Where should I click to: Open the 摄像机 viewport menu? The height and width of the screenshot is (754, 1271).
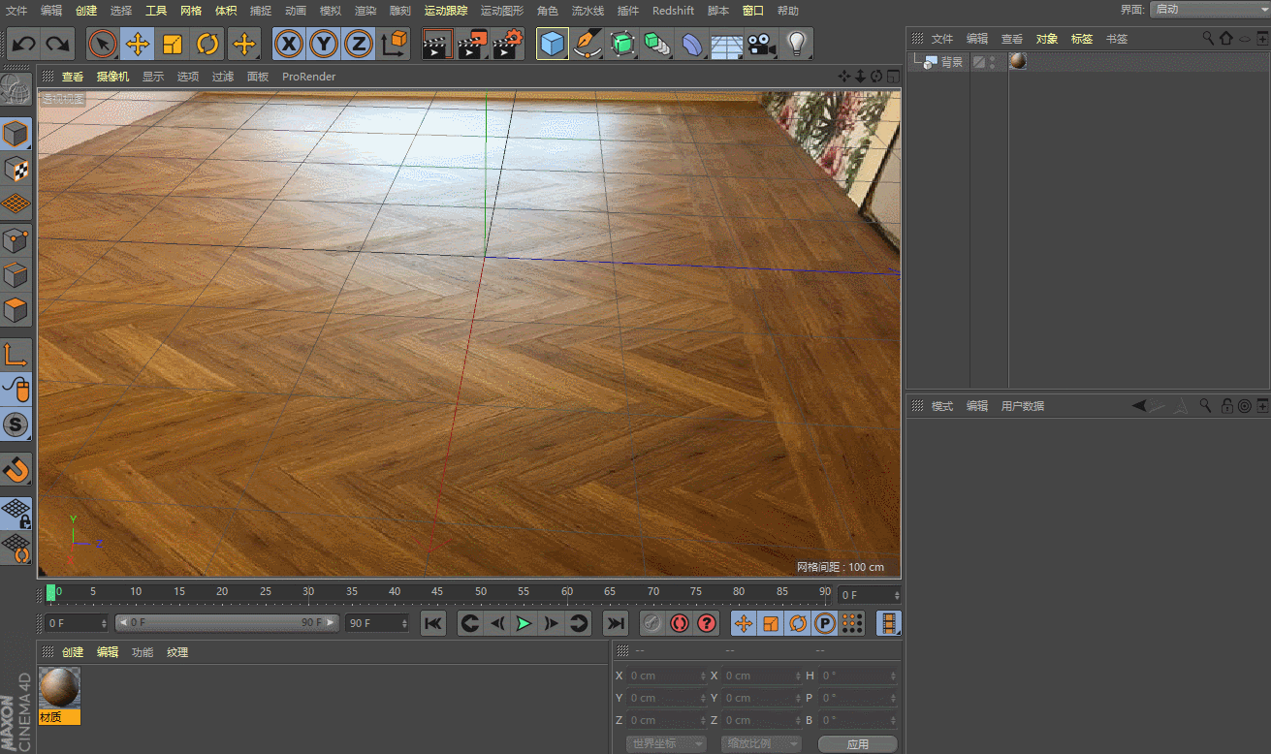pyautogui.click(x=112, y=77)
